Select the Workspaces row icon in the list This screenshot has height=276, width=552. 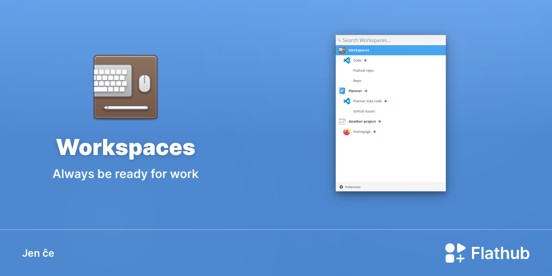pyautogui.click(x=342, y=50)
